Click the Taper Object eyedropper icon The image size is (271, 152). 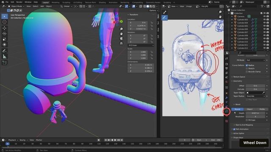pyautogui.click(x=263, y=93)
